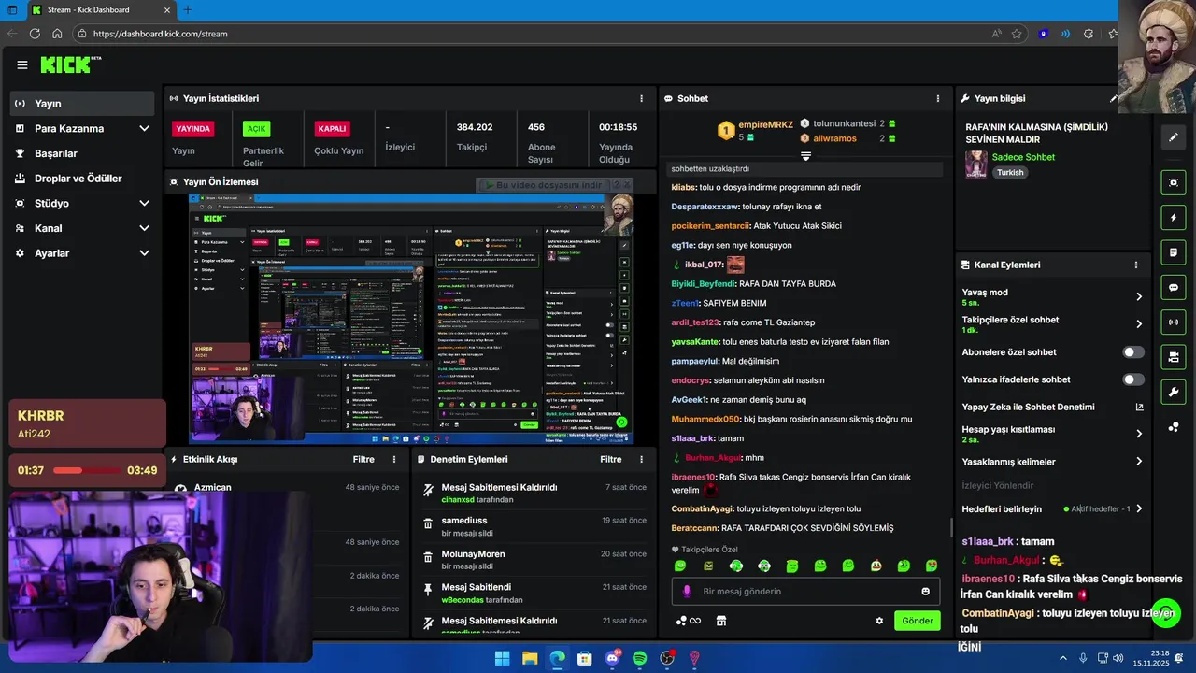Expand Para Kazanma sidebar section
Image resolution: width=1196 pixels, height=673 pixels.
click(144, 129)
